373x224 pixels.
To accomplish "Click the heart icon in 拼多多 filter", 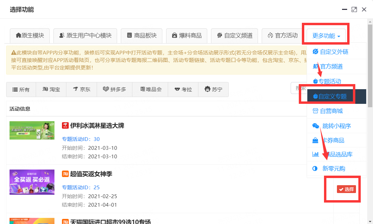I will coord(106,89).
